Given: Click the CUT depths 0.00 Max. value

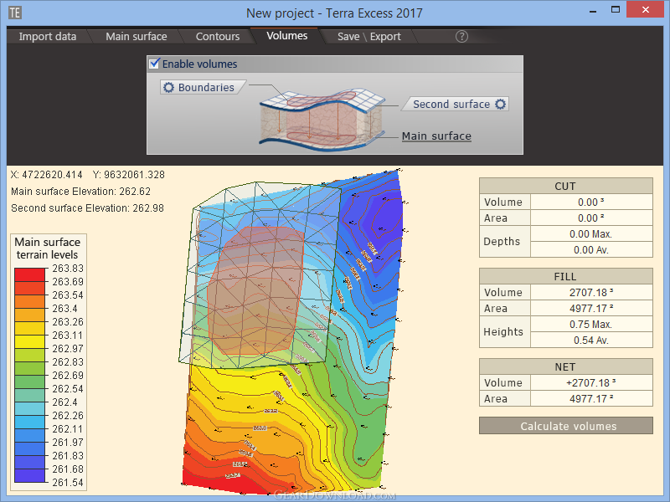Looking at the screenshot, I should pos(591,234).
